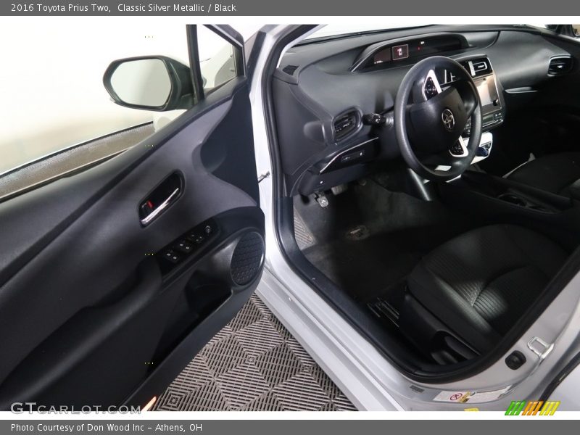The image size is (580, 435).
Task: Click the 'Athens, OH' location text
Action: tap(178, 428)
